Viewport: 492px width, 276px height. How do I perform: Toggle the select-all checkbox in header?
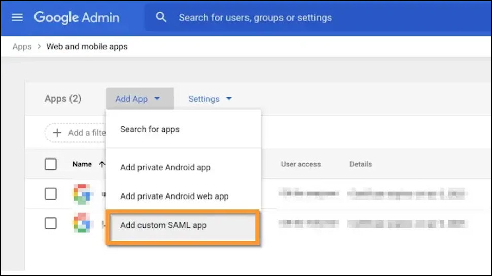(x=51, y=164)
